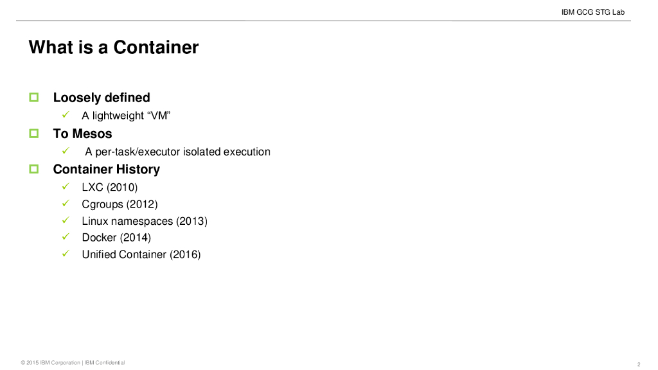The image size is (658, 370).
Task: Click the square bullet beside Container History
Action: click(34, 169)
